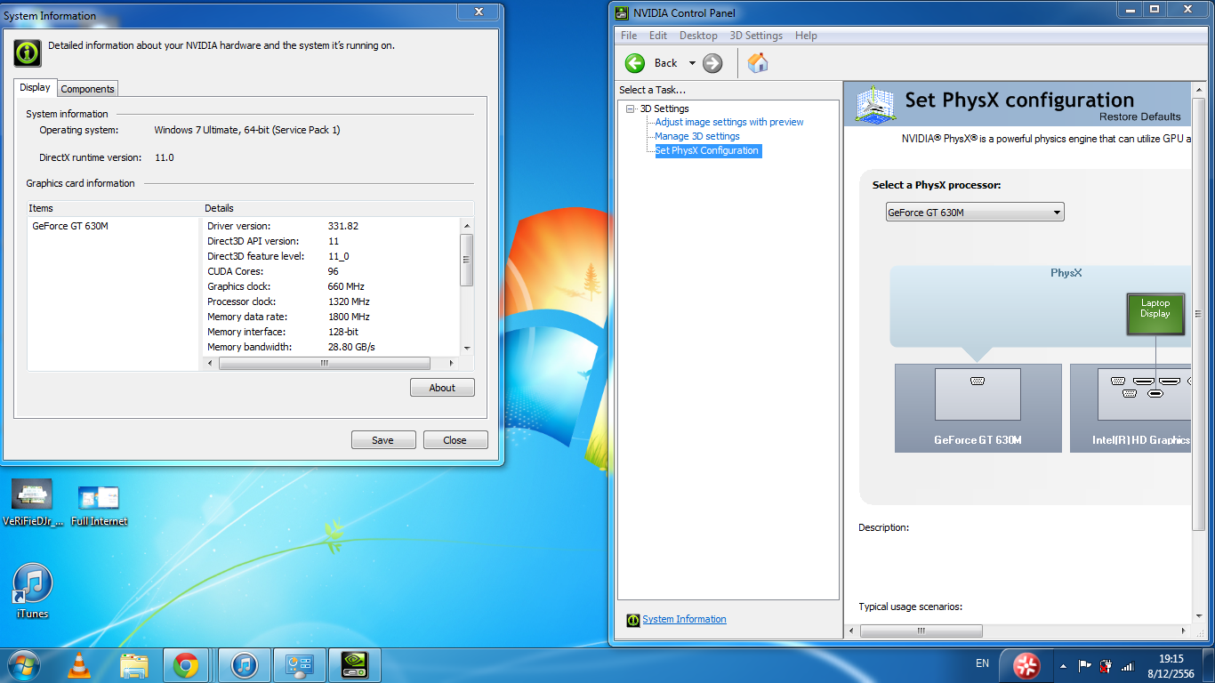The height and width of the screenshot is (683, 1215).
Task: Select the Full Internet desktop icon
Action: [x=99, y=506]
